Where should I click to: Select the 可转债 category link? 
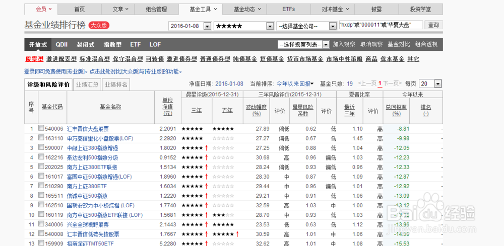coord(155,59)
